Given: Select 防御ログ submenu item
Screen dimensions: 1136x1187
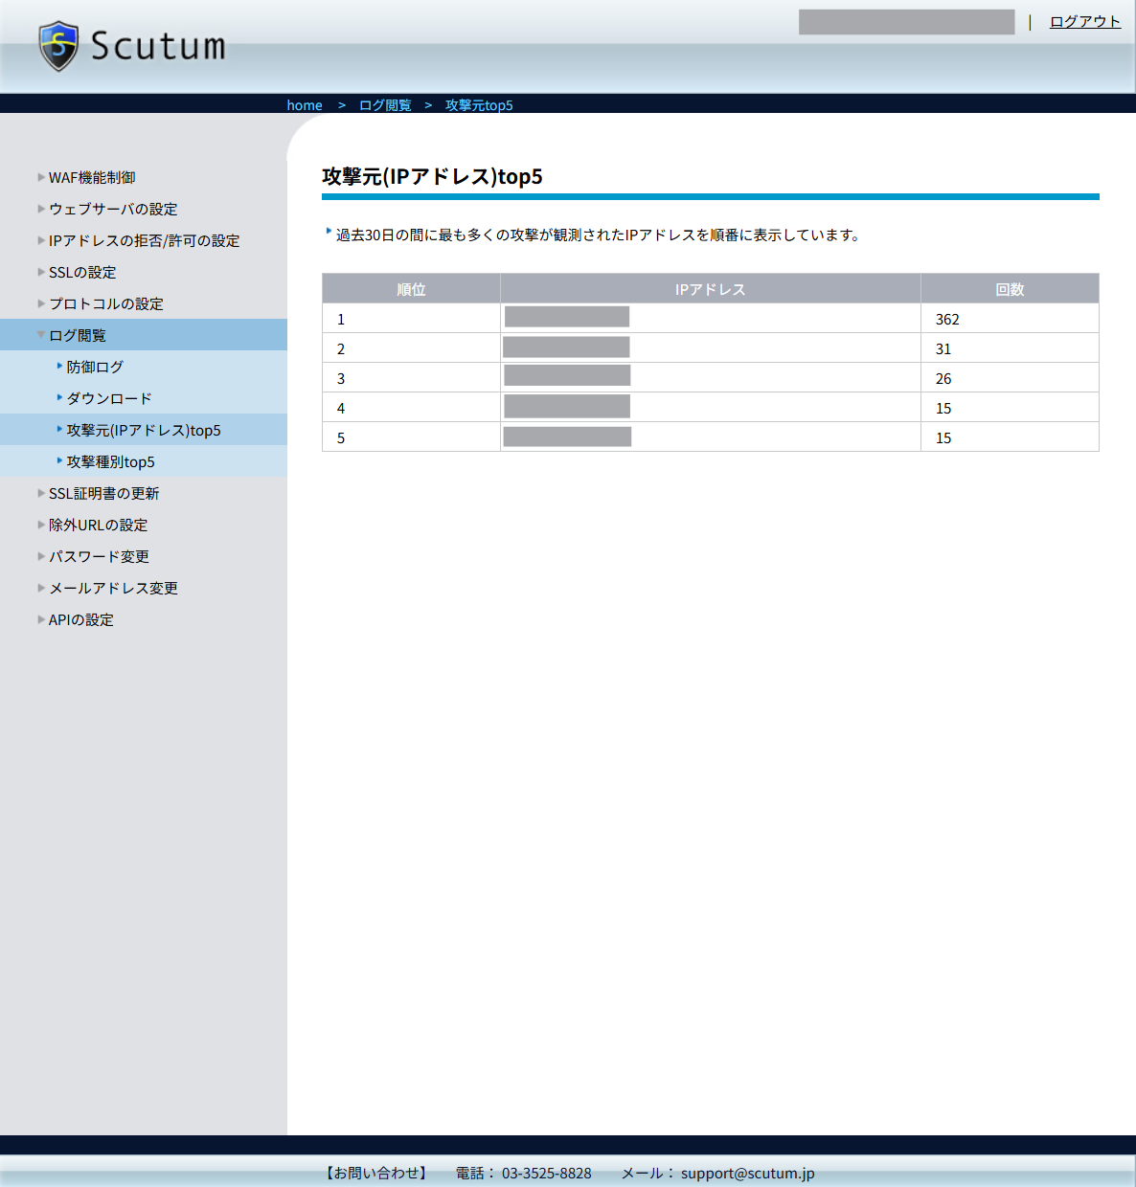Looking at the screenshot, I should 95,367.
